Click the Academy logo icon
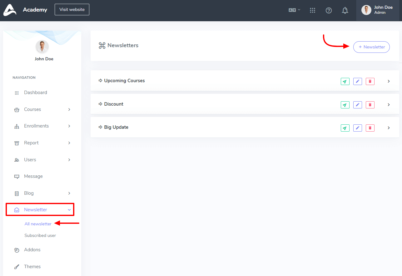Screen dimensions: 402x276 pyautogui.click(x=10, y=10)
